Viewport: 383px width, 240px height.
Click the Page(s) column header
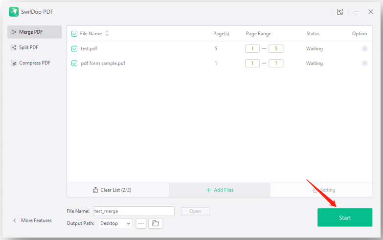[x=221, y=34]
